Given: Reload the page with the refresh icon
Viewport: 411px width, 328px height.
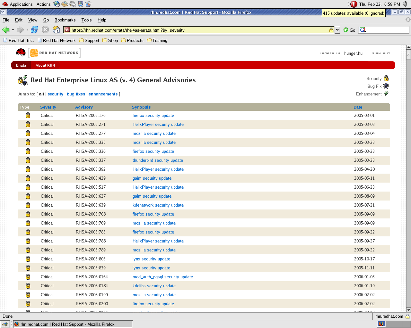Looking at the screenshot, I should point(34,30).
